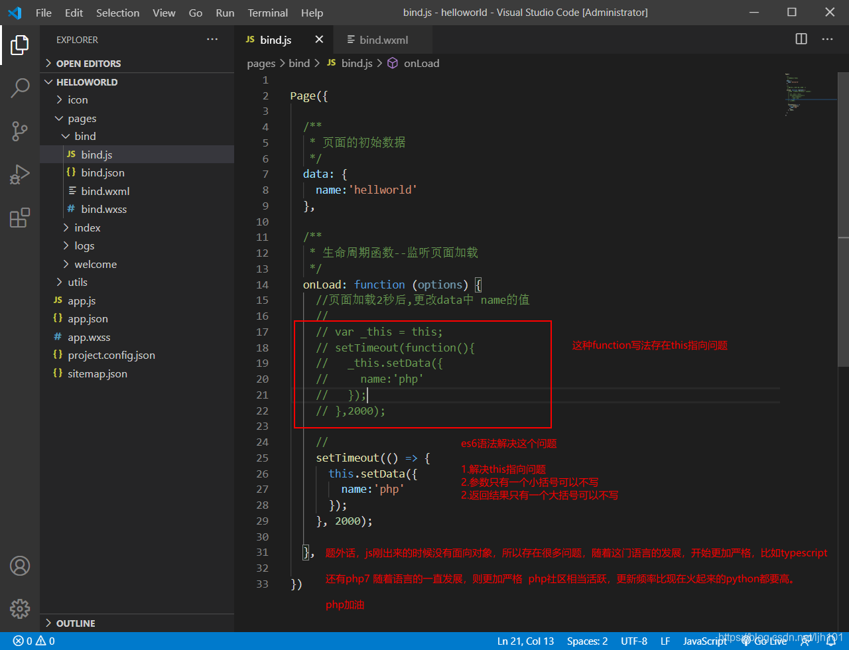
Task: Collapse the pages folder
Action: [82, 119]
